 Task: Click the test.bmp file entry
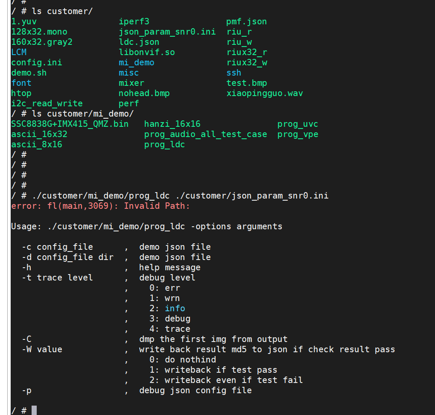(247, 83)
